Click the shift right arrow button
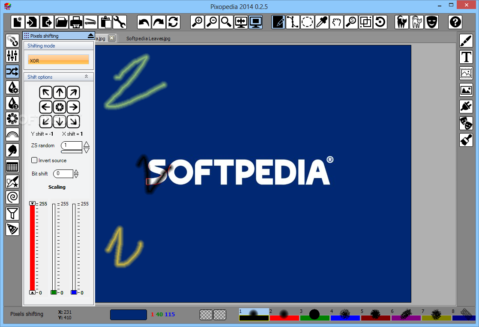 [x=73, y=107]
